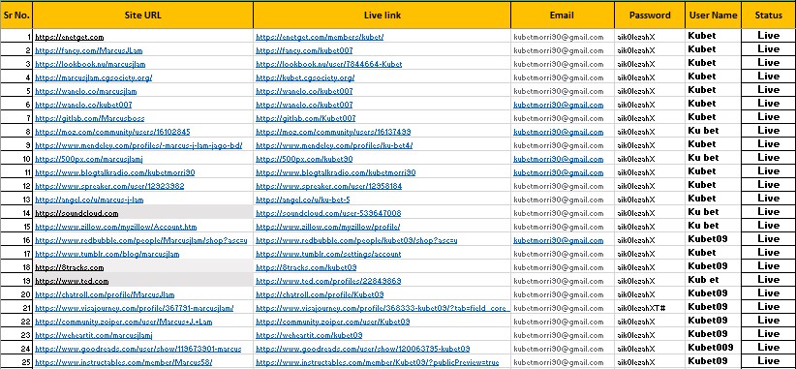
Task: Open the 8tracks.com/kubet09 live link
Action: 306,267
